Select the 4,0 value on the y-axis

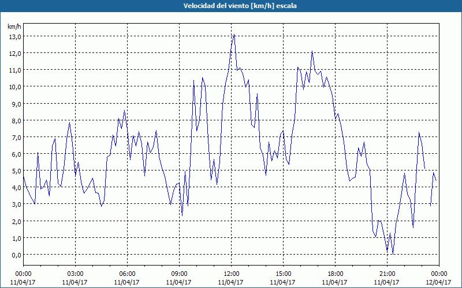(17, 188)
